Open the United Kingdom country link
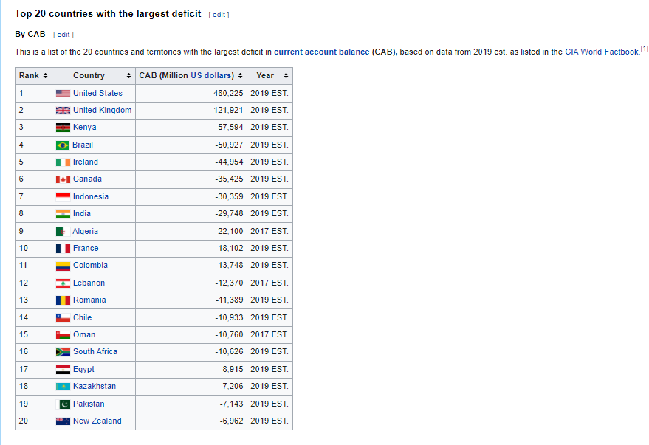This screenshot has height=445, width=649. click(x=102, y=110)
